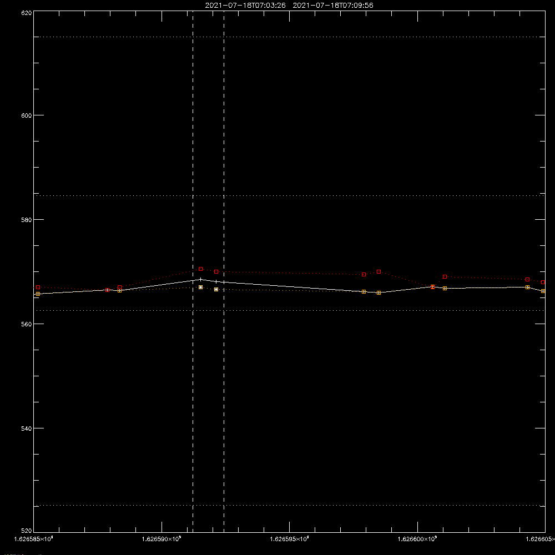Screen dimensions: 555x555
Task: Pick the red marker just left of the right dashed line
Action: click(216, 272)
